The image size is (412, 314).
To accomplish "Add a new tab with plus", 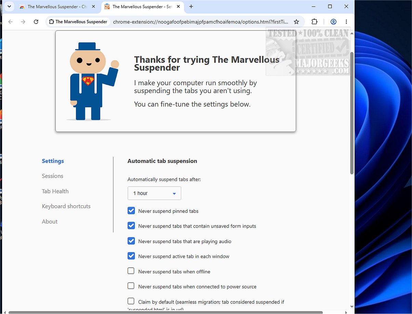I will point(191,6).
